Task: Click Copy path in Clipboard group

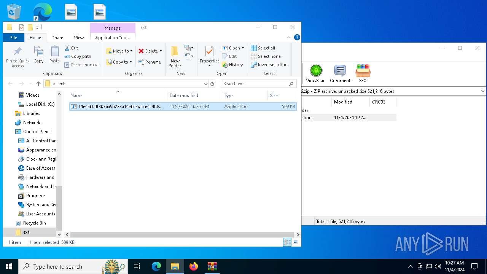Action: tap(78, 56)
